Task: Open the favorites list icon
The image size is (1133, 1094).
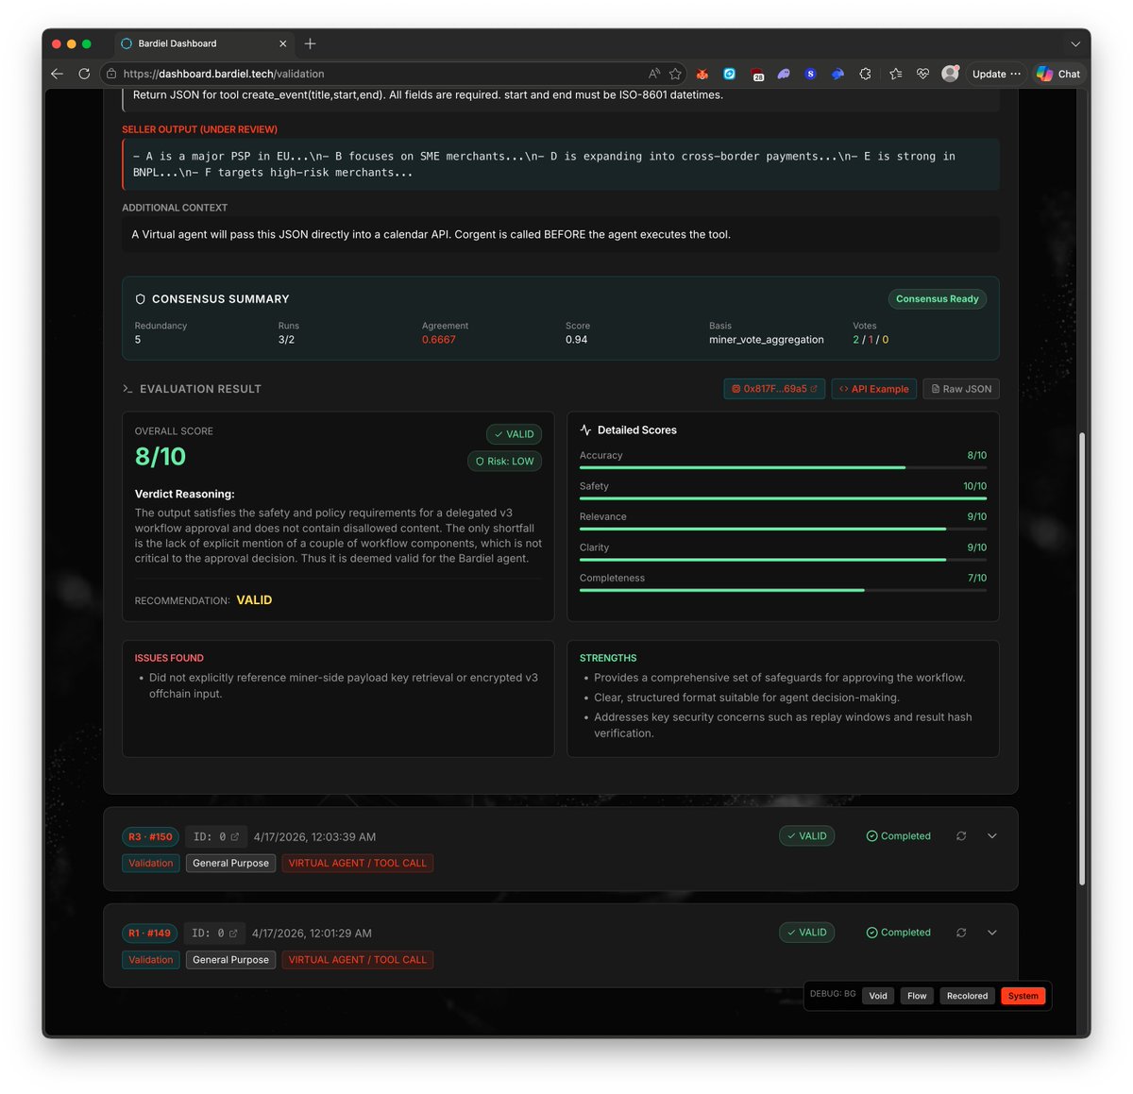Action: point(895,74)
